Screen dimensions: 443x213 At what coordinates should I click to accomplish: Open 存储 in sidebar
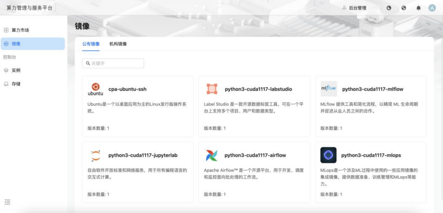click(x=16, y=84)
